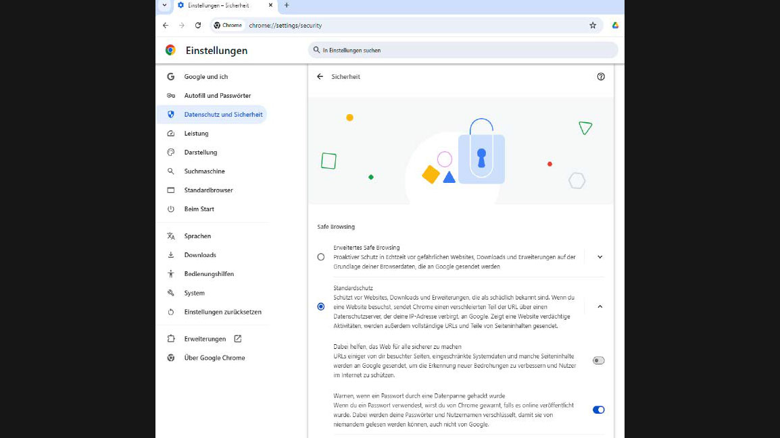The height and width of the screenshot is (438, 780).
Task: Open Beim Start settings
Action: [x=198, y=209]
